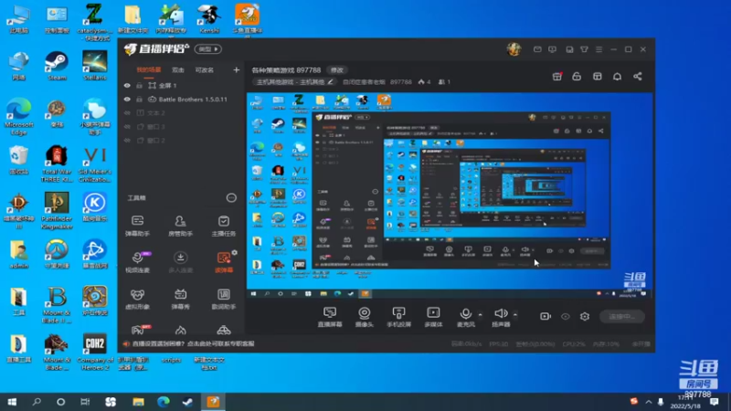Show the hidden 文本 2 source
This screenshot has width=731, height=411.
coord(127,112)
